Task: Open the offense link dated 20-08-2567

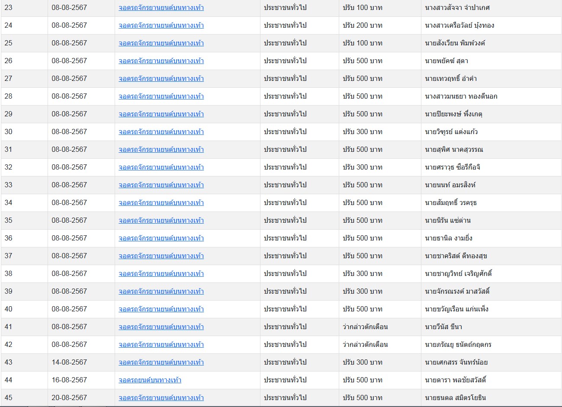Action: click(x=161, y=398)
